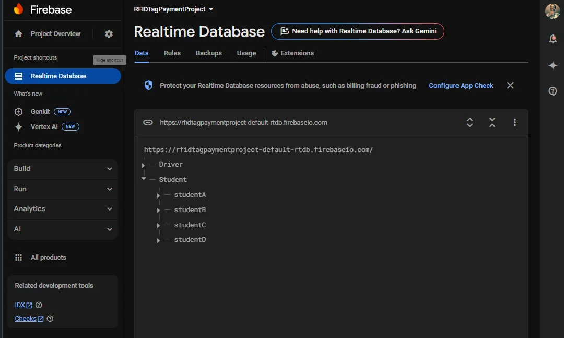Click the Vertex AI sparkle icon
Image resolution: width=564 pixels, height=338 pixels.
(18, 127)
